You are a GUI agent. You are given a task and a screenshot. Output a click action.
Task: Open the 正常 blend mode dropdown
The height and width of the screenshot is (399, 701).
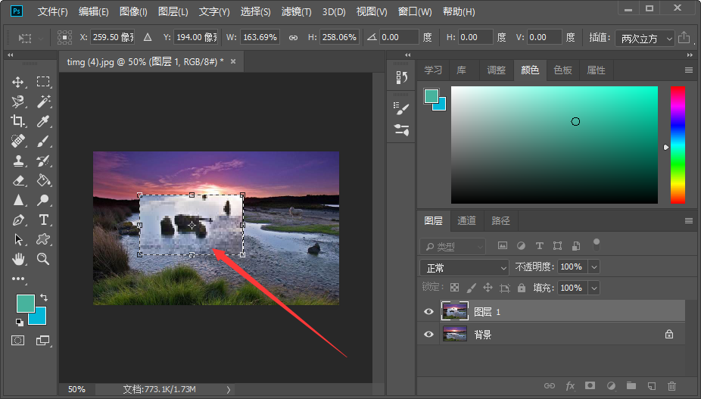tap(464, 267)
